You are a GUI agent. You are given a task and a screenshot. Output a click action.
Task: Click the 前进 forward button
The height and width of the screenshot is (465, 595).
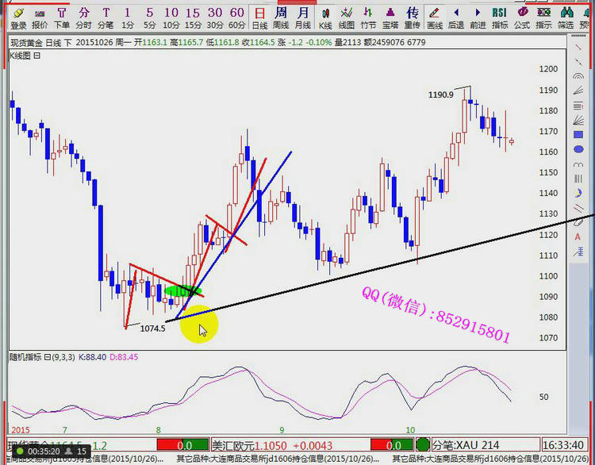[x=478, y=17]
